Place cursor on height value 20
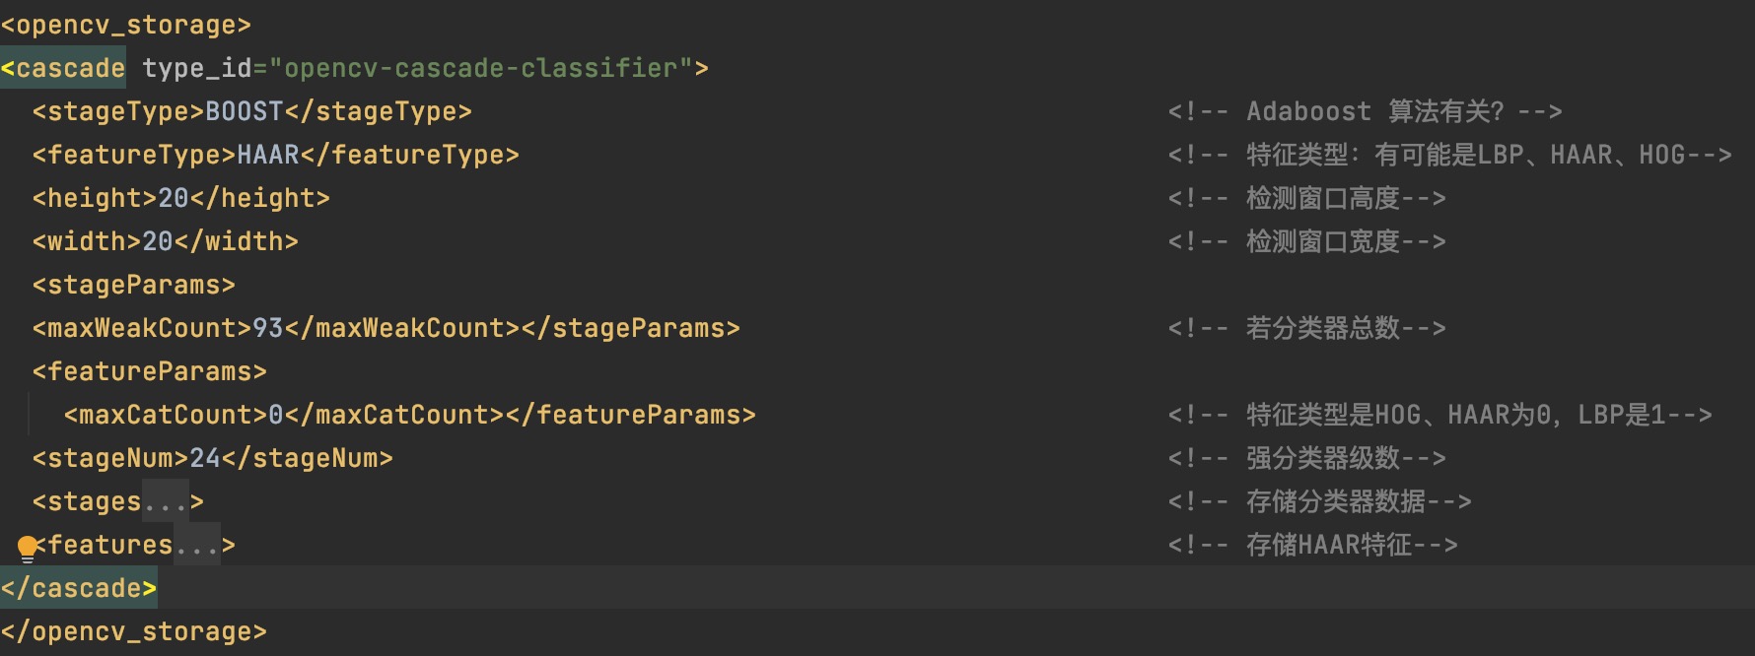The width and height of the screenshot is (1755, 656). pyautogui.click(x=174, y=199)
